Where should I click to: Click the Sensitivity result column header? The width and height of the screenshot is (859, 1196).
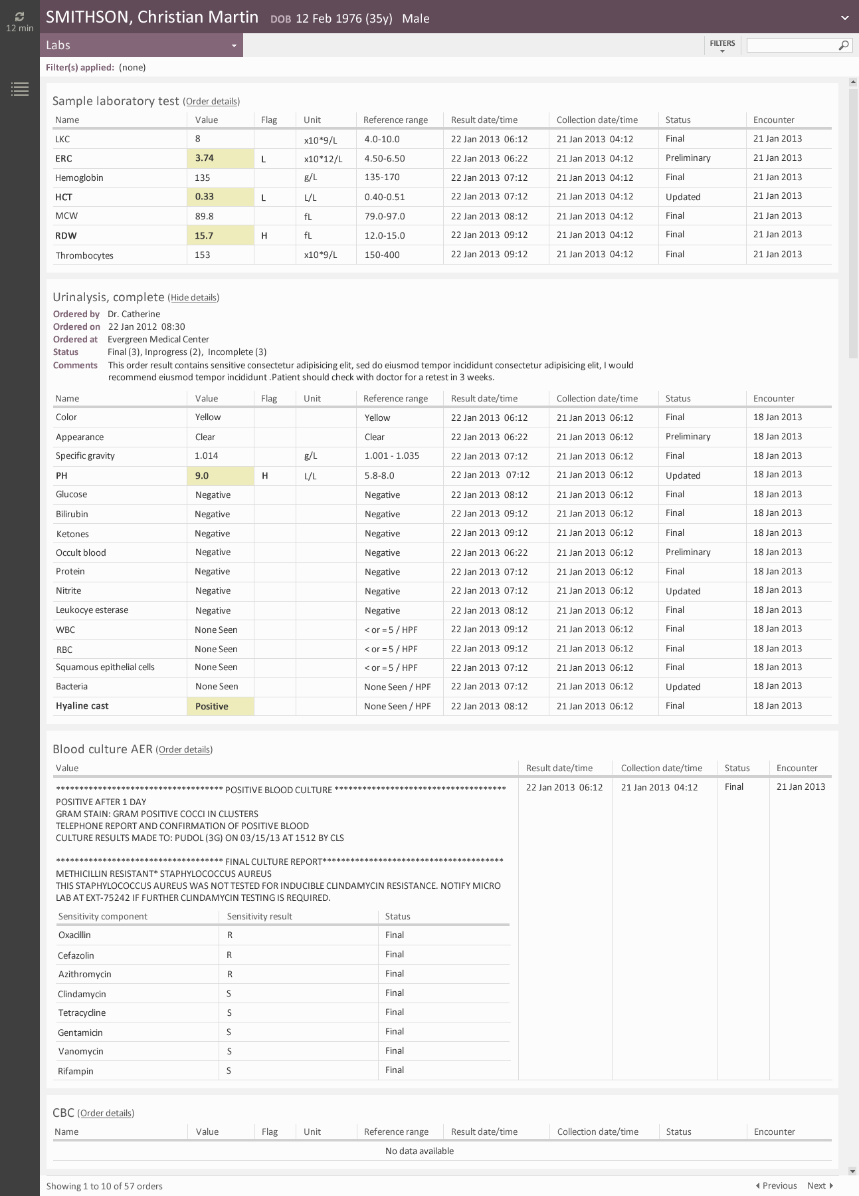tap(260, 916)
